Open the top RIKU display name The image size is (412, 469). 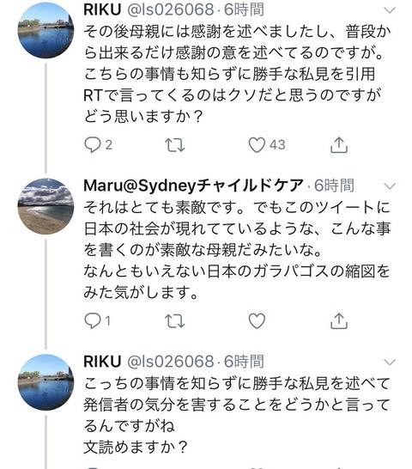[102, 9]
